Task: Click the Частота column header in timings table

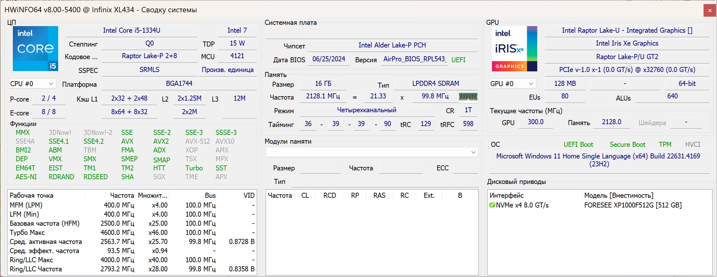Action: point(280,195)
